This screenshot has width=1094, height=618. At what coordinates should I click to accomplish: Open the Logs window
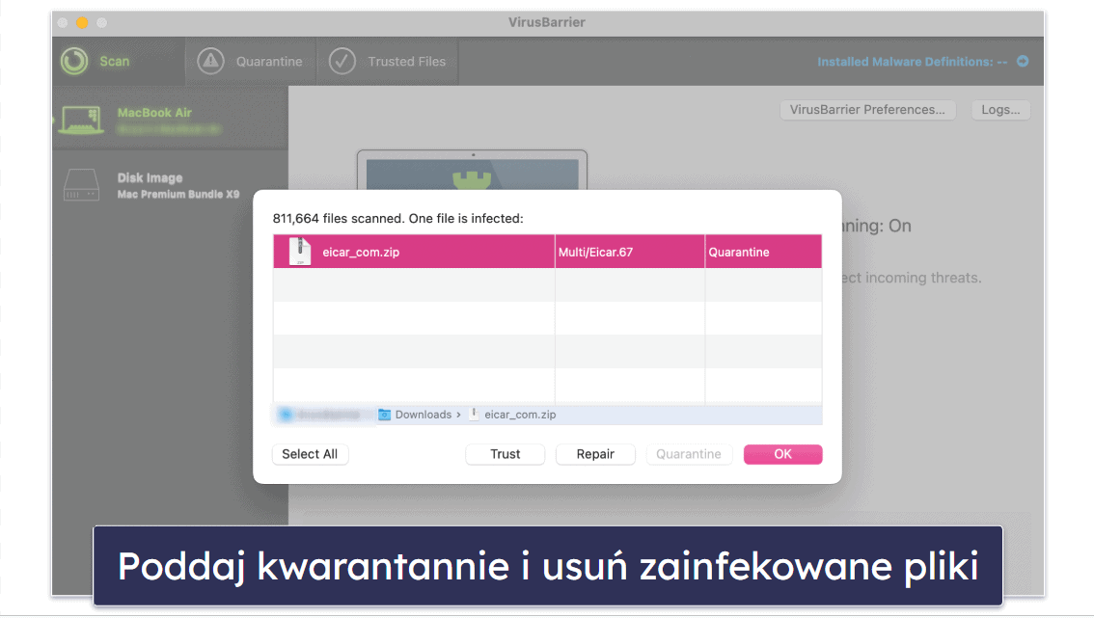[1000, 110]
